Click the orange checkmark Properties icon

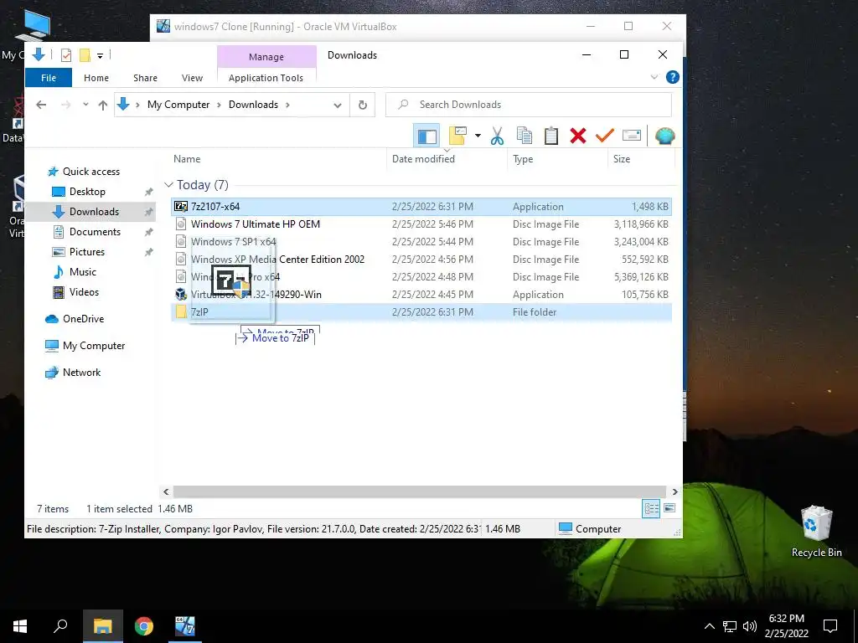click(x=605, y=136)
